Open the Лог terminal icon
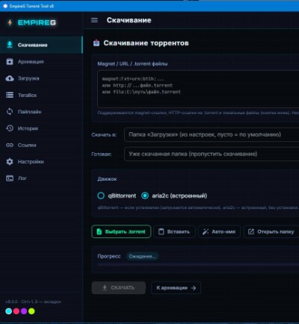Viewport: 299px width, 324px height. [x=10, y=178]
